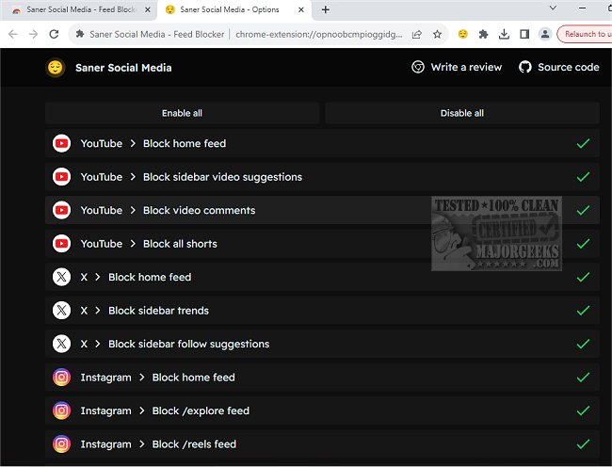
Task: Toggle YouTube Block all shorts checkmark
Action: point(583,244)
